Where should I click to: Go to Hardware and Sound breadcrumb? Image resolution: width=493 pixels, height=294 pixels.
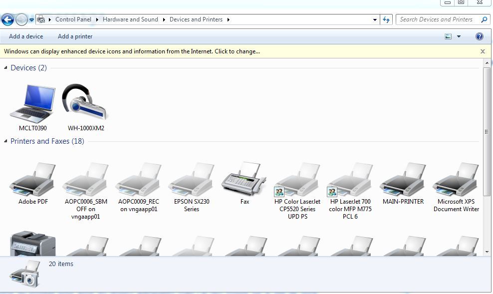click(130, 19)
